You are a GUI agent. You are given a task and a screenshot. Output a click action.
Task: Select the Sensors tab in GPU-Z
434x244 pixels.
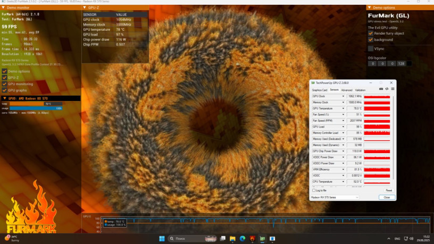click(334, 90)
